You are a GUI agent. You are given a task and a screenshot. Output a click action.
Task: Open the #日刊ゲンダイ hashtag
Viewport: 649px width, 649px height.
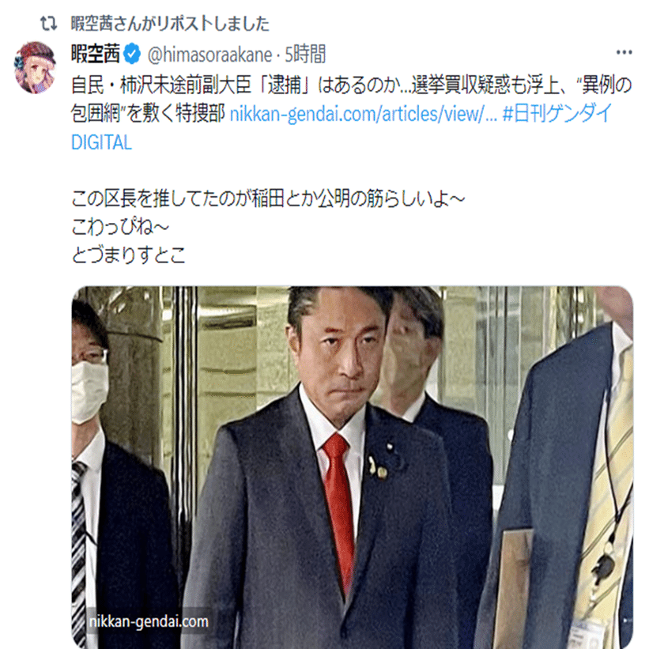tap(557, 113)
